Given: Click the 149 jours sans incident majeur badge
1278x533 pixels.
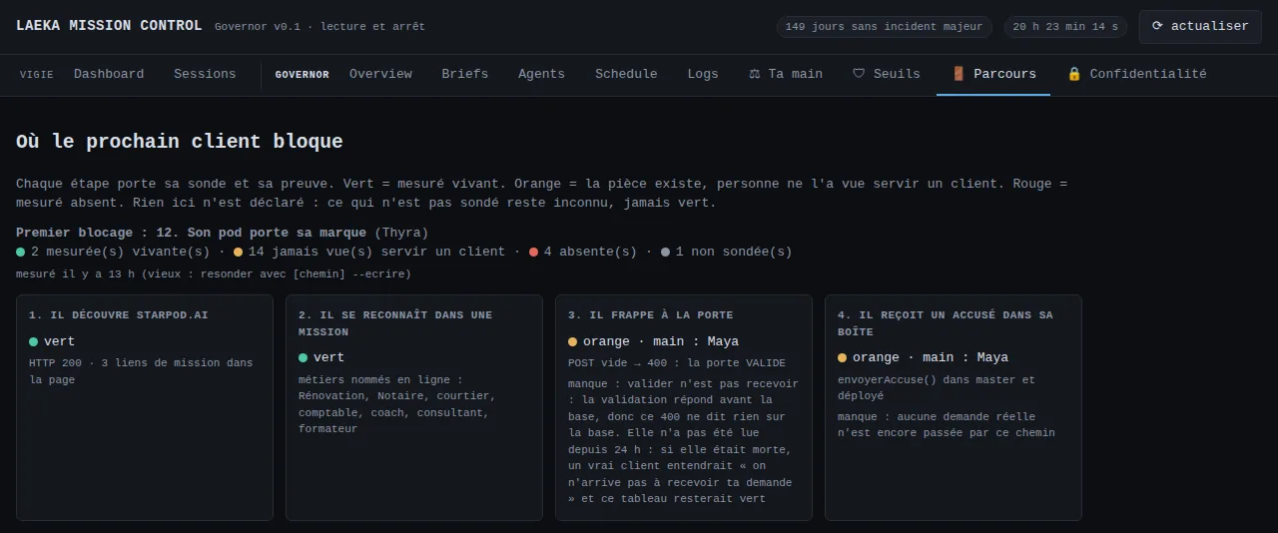Looking at the screenshot, I should coord(885,27).
